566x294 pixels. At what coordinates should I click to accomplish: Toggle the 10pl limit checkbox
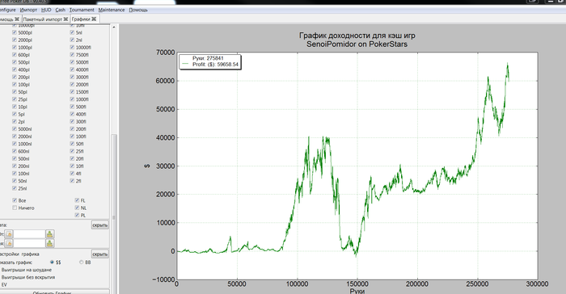(x=15, y=107)
